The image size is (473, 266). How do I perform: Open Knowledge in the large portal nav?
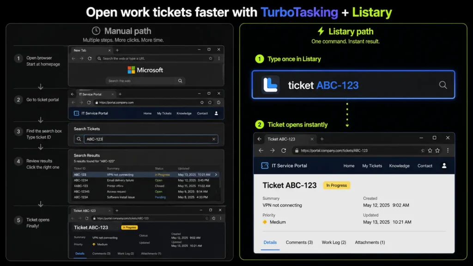coord(399,166)
